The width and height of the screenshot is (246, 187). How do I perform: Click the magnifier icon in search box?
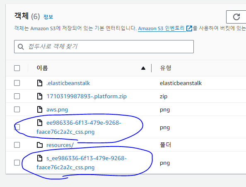pyautogui.click(x=21, y=47)
